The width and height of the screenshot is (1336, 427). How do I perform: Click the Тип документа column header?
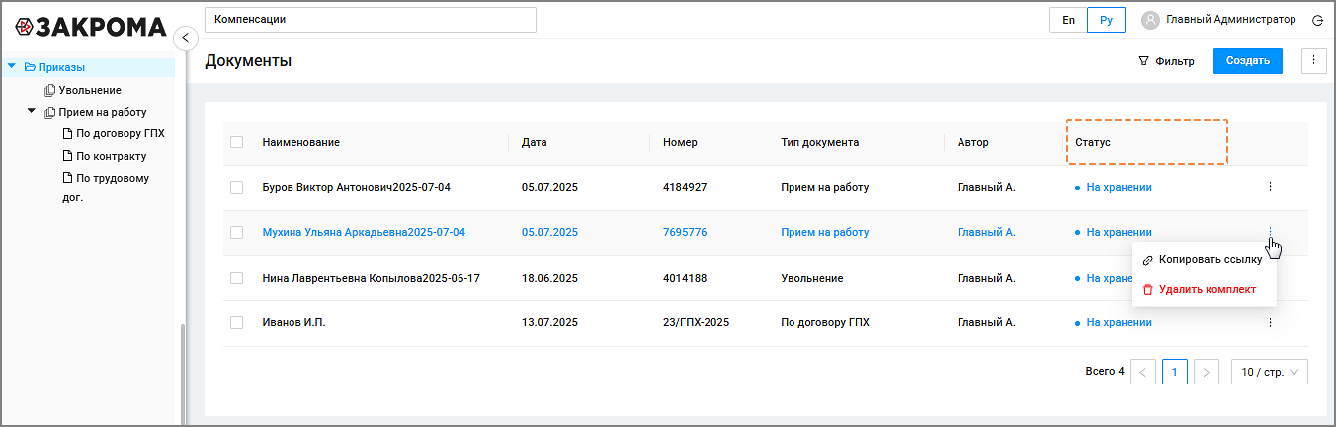(819, 142)
